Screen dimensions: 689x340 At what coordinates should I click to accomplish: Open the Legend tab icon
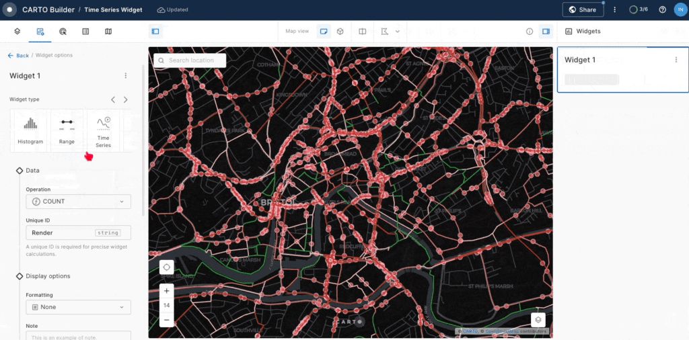coord(85,32)
